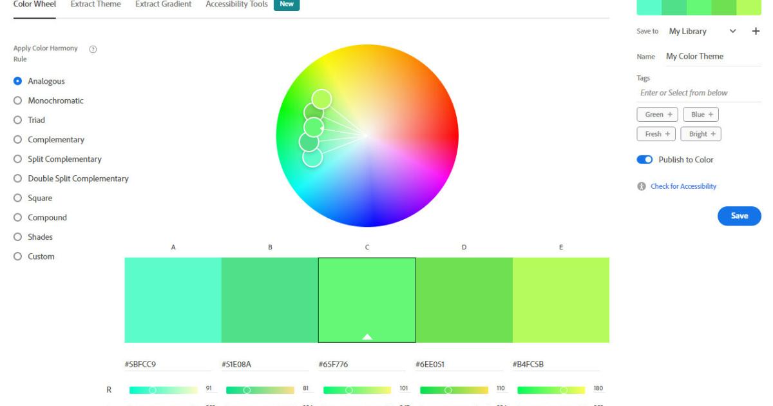
Task: Click R value 180 for color E
Action: pos(598,389)
